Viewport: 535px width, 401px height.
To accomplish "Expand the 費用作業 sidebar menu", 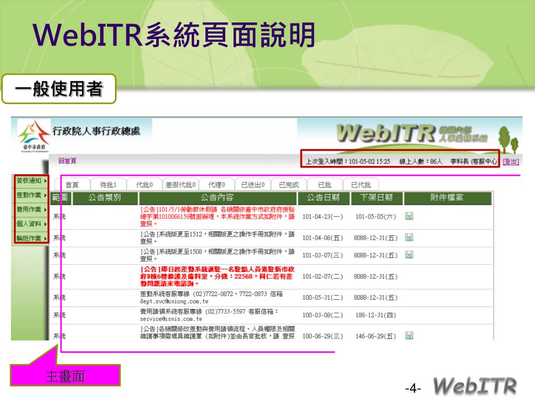I will 31,209.
